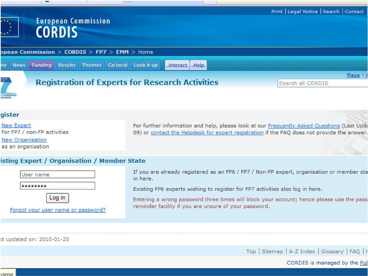This screenshot has width=368, height=276.
Task: Go to EMM in breadcrumb
Action: coord(122,52)
